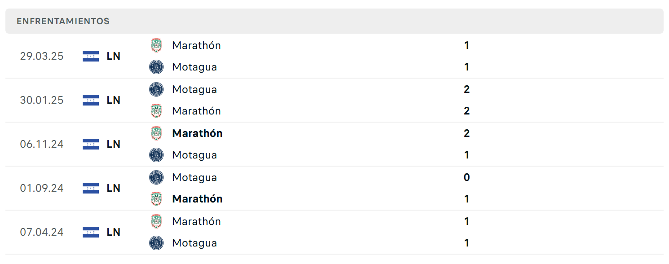Click Motagua's score 0 in 01.09.24 match
This screenshot has width=669, height=264.
(467, 177)
